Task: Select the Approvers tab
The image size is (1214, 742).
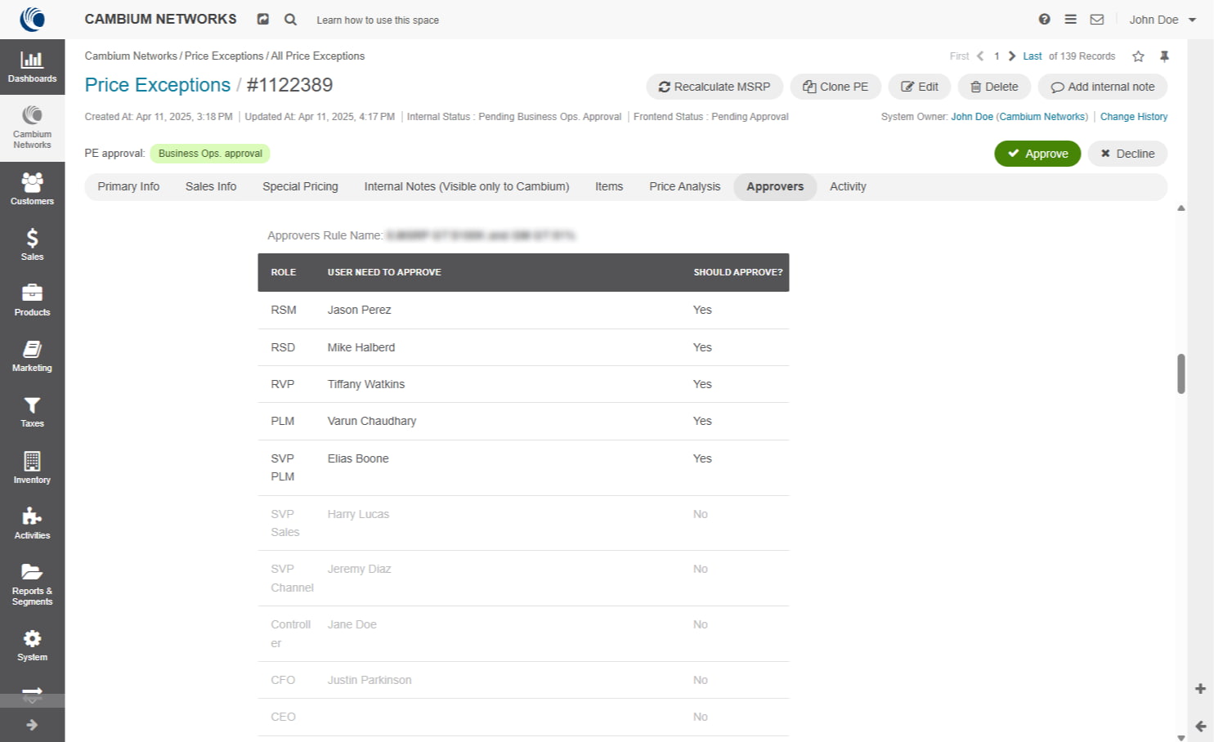Action: [x=775, y=186]
